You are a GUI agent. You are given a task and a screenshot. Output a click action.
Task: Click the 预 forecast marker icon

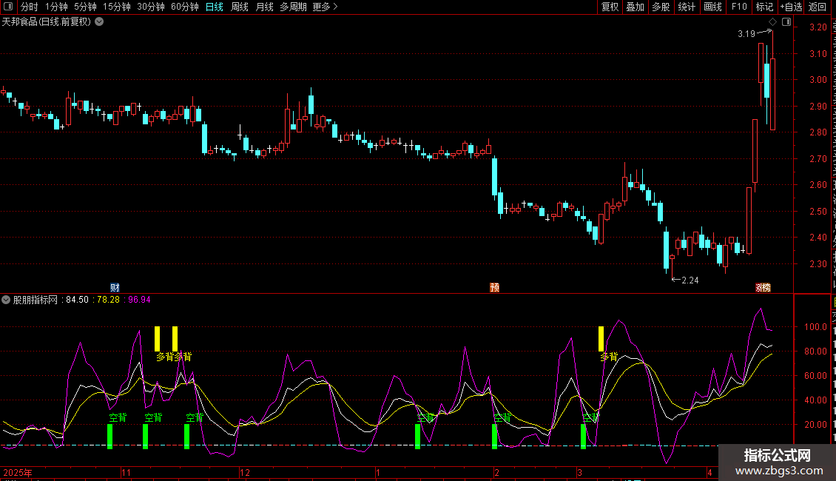(x=494, y=287)
